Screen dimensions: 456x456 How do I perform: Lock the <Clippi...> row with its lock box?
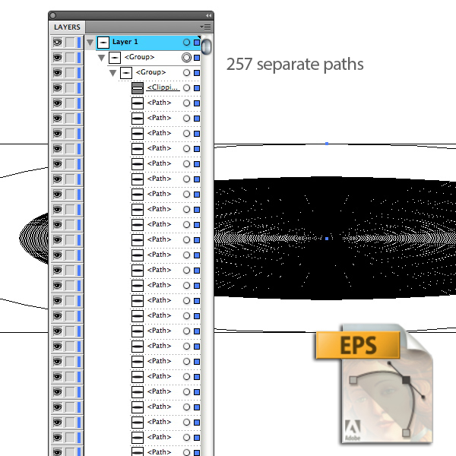[x=70, y=88]
